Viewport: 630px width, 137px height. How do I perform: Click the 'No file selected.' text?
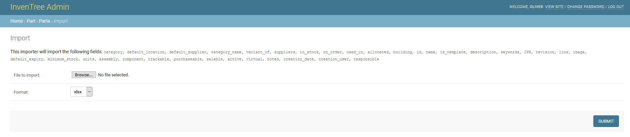tap(113, 75)
